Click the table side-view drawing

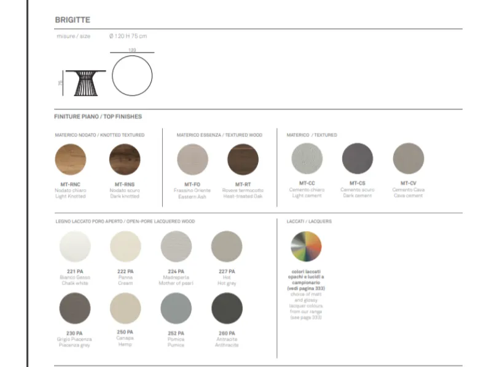[86, 83]
